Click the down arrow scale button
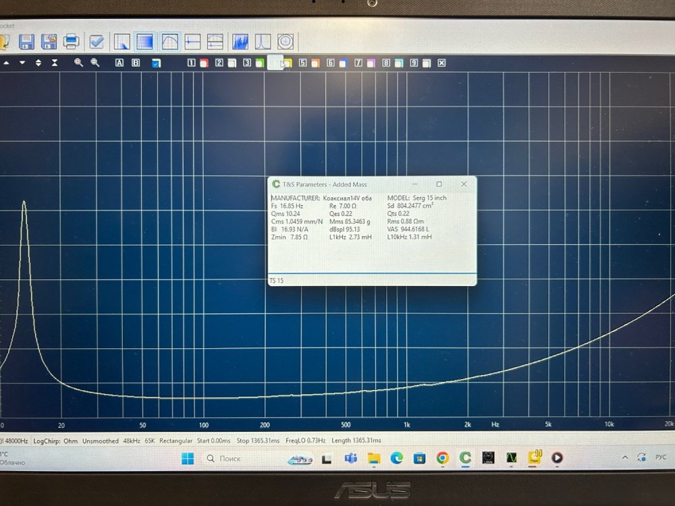The height and width of the screenshot is (506, 675). click(x=22, y=63)
